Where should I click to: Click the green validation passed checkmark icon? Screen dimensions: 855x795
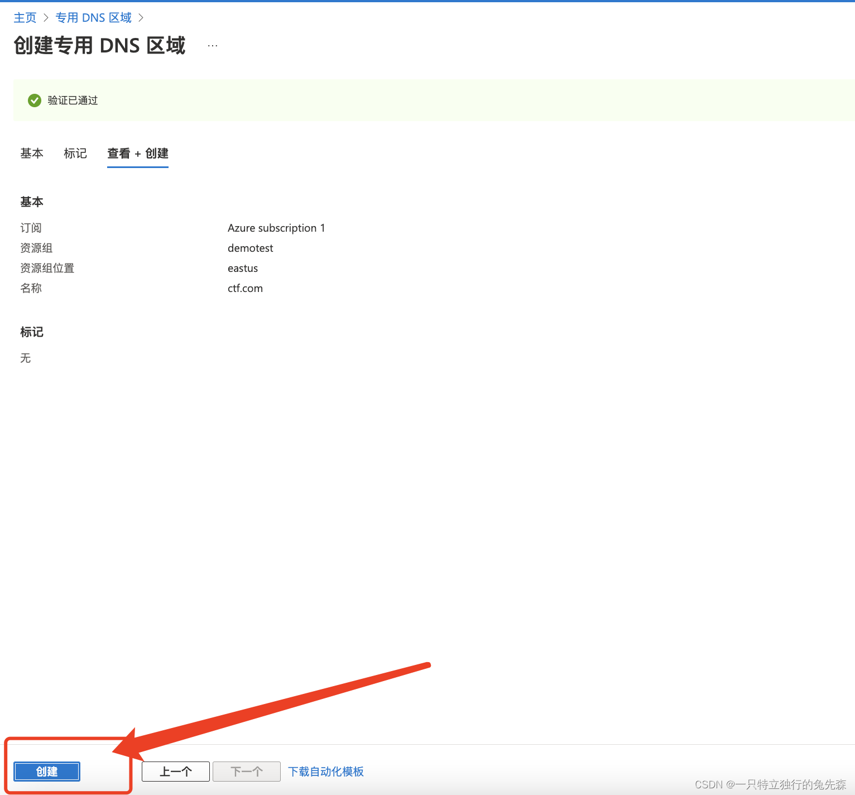[35, 100]
